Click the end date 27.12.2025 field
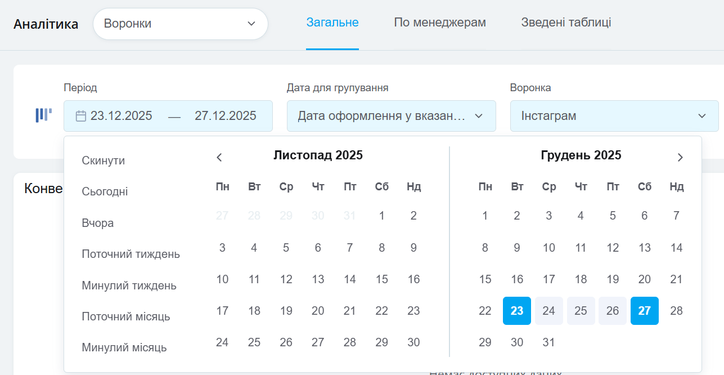The width and height of the screenshot is (724, 375). [226, 116]
